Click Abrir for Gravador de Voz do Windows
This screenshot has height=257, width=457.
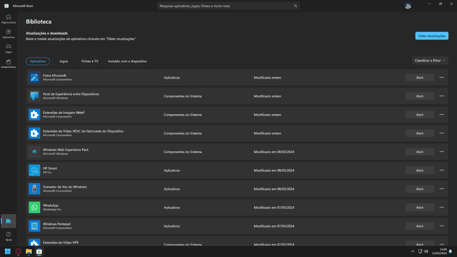pyautogui.click(x=420, y=189)
